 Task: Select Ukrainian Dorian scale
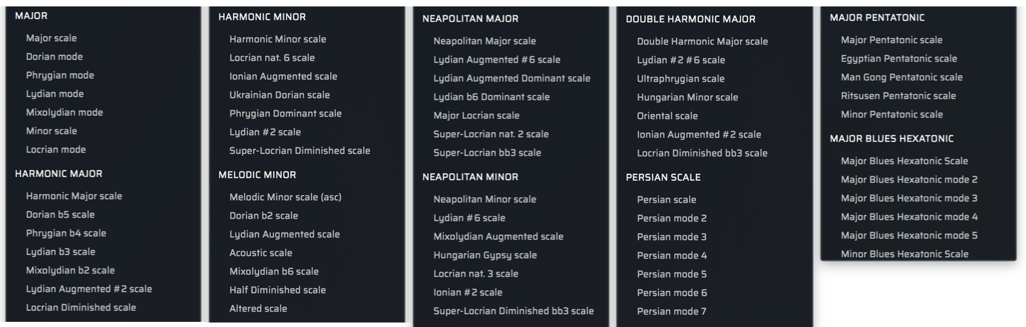coord(279,95)
